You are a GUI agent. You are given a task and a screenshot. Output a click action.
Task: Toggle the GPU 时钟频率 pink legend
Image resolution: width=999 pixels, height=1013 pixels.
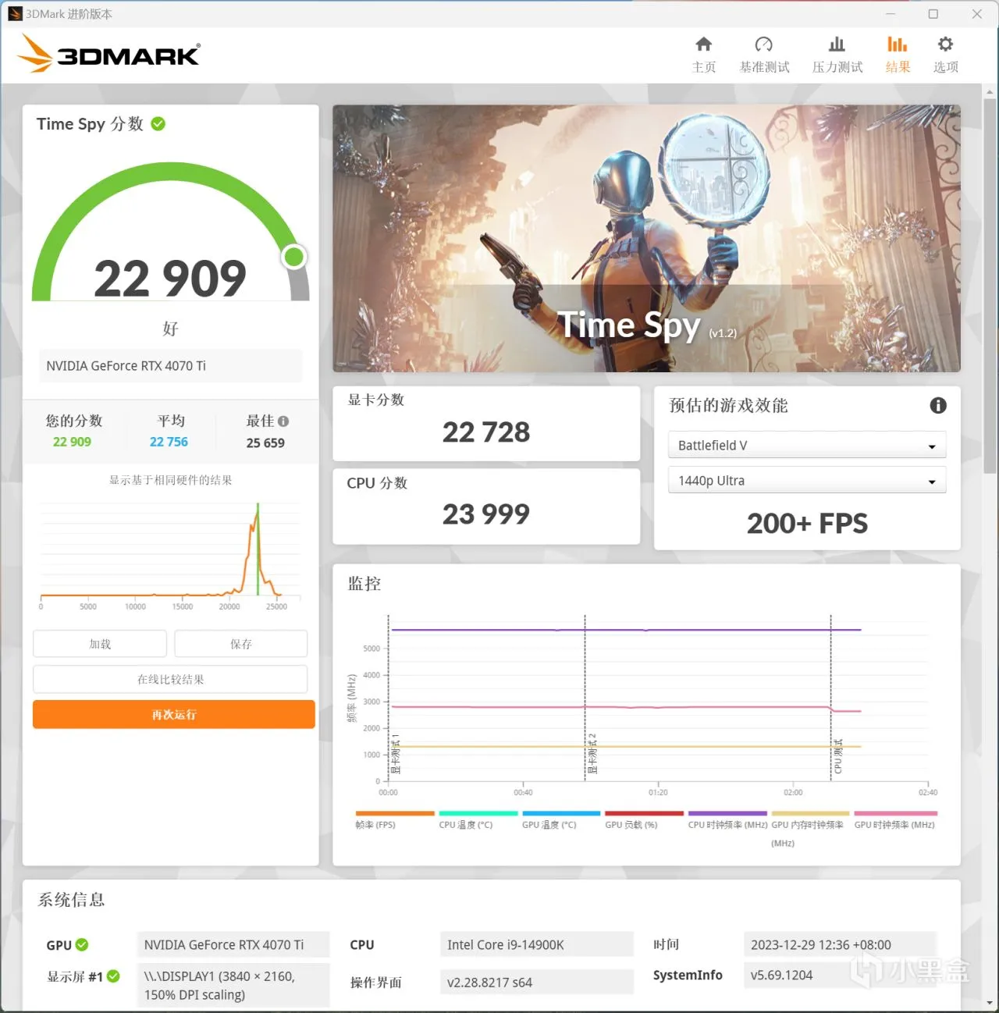point(895,819)
